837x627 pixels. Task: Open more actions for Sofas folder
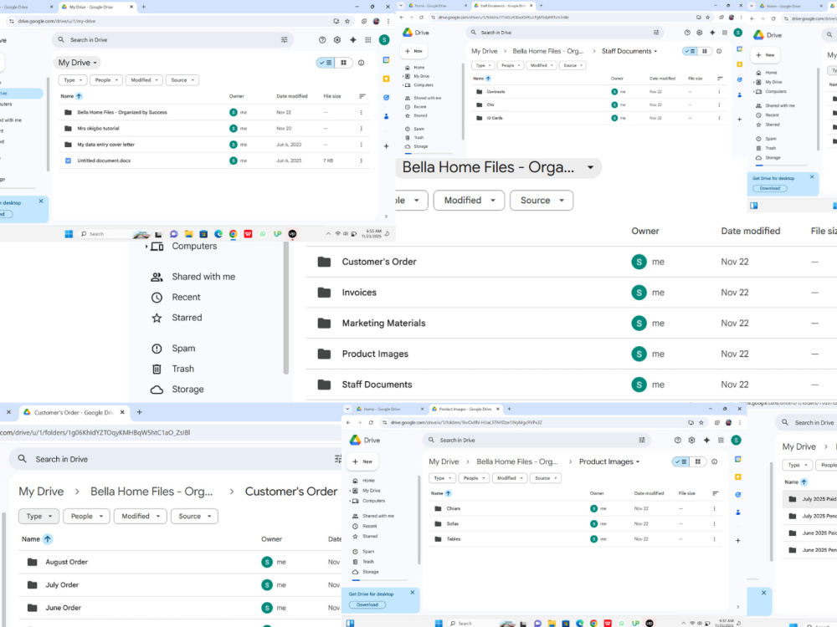tap(714, 524)
